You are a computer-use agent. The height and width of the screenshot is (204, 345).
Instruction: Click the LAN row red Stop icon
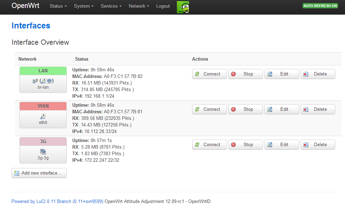coord(233,74)
